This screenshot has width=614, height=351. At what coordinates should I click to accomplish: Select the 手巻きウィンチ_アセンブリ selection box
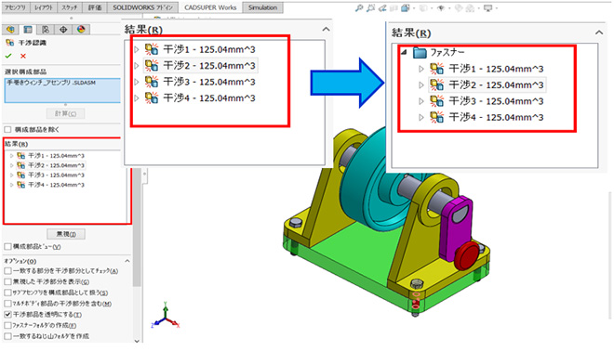click(x=62, y=90)
